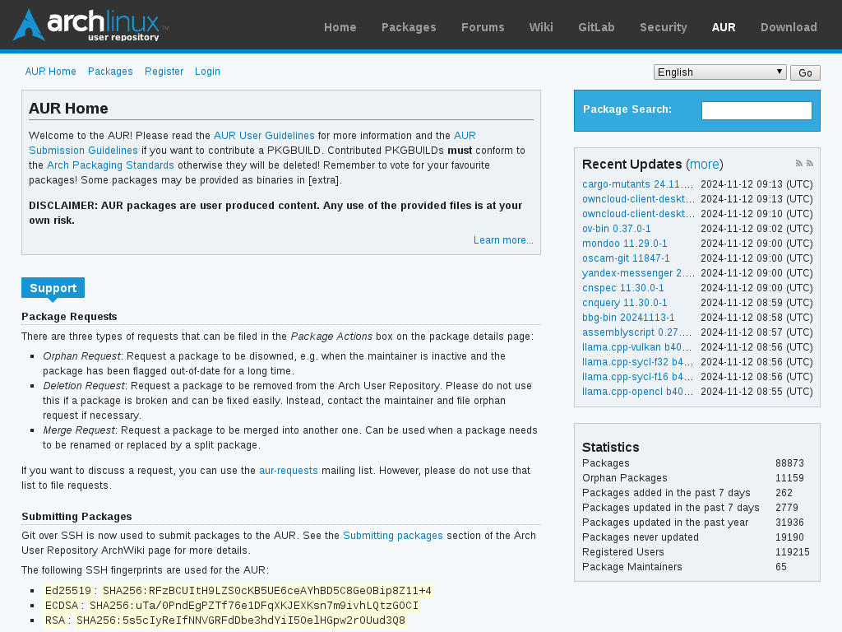Open the yandex-messenger package
The height and width of the screenshot is (632, 842).
click(x=638, y=273)
